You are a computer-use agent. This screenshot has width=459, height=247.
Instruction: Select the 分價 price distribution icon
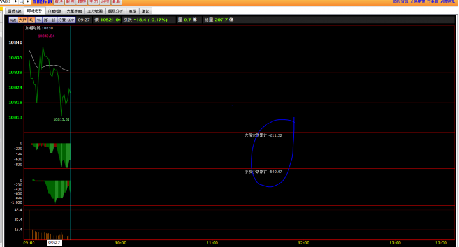61,20
